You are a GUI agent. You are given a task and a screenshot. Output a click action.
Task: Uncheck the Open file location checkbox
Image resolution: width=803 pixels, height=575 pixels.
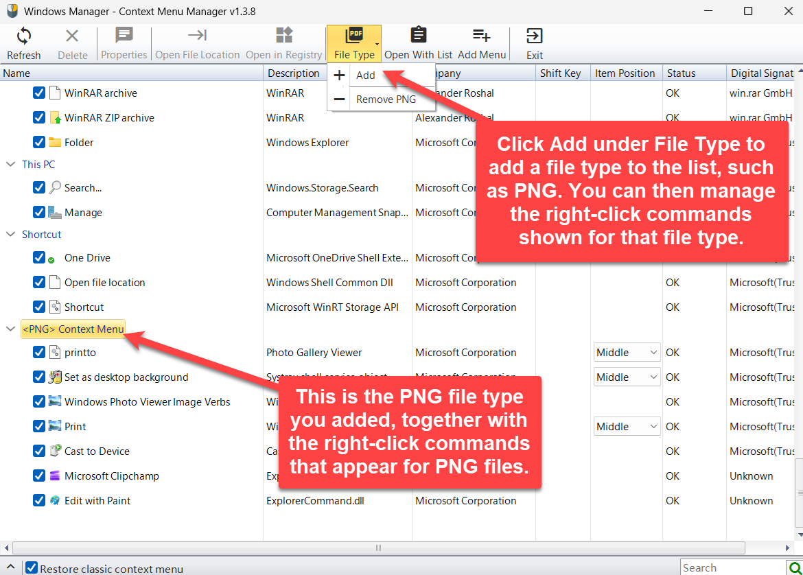[39, 282]
